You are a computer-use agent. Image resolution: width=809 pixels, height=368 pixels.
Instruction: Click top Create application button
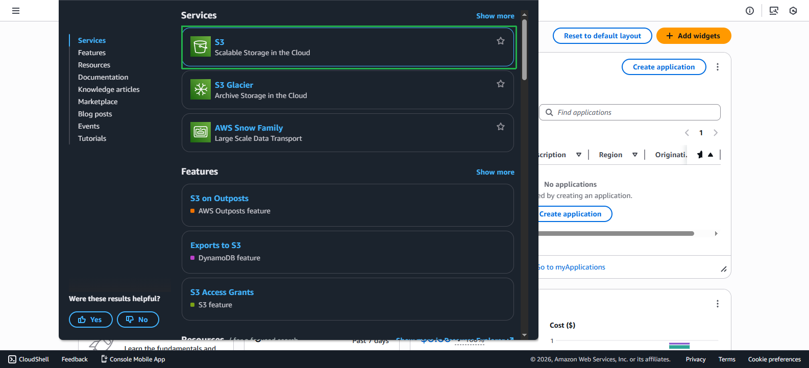click(664, 67)
